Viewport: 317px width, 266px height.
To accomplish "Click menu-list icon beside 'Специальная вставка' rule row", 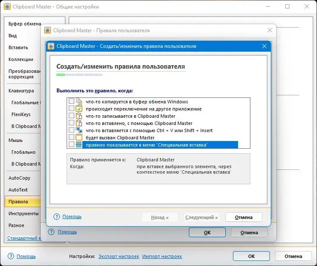I will coord(79,145).
